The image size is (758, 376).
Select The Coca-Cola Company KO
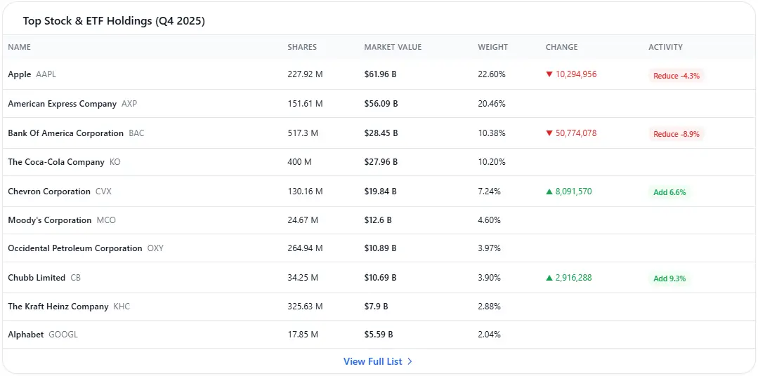pos(64,162)
